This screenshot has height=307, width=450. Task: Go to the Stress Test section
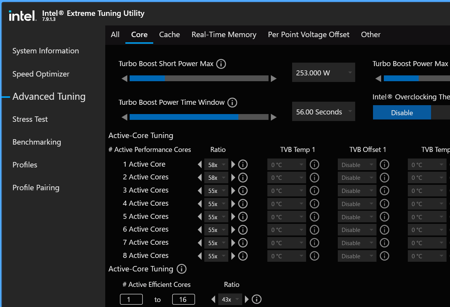click(x=30, y=119)
